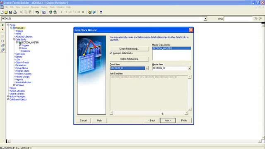Click the Connect to database toolbar icon

tap(44, 12)
